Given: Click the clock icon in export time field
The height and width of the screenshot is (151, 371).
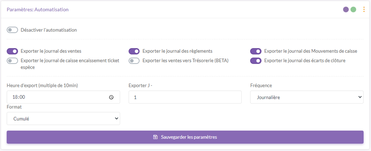Looking at the screenshot, I should [x=111, y=97].
